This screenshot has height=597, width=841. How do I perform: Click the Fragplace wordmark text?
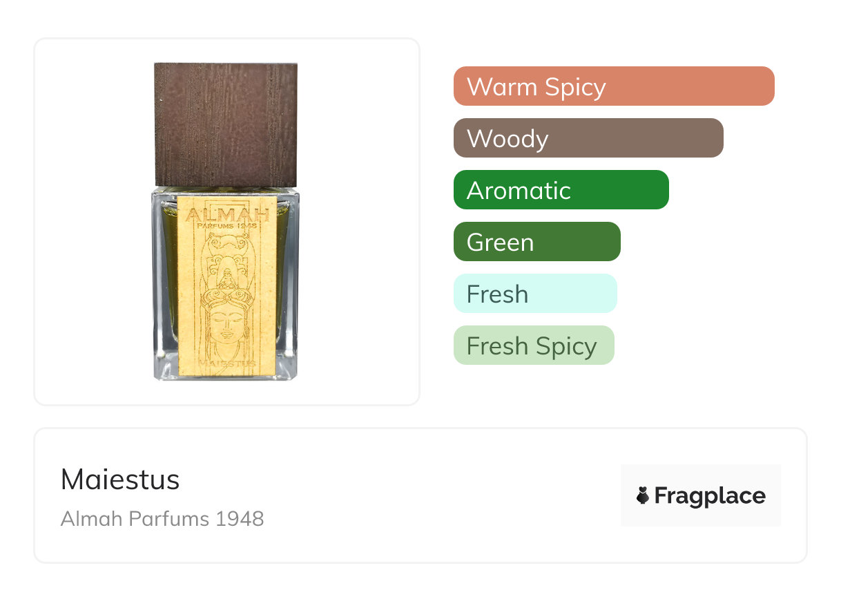click(710, 495)
